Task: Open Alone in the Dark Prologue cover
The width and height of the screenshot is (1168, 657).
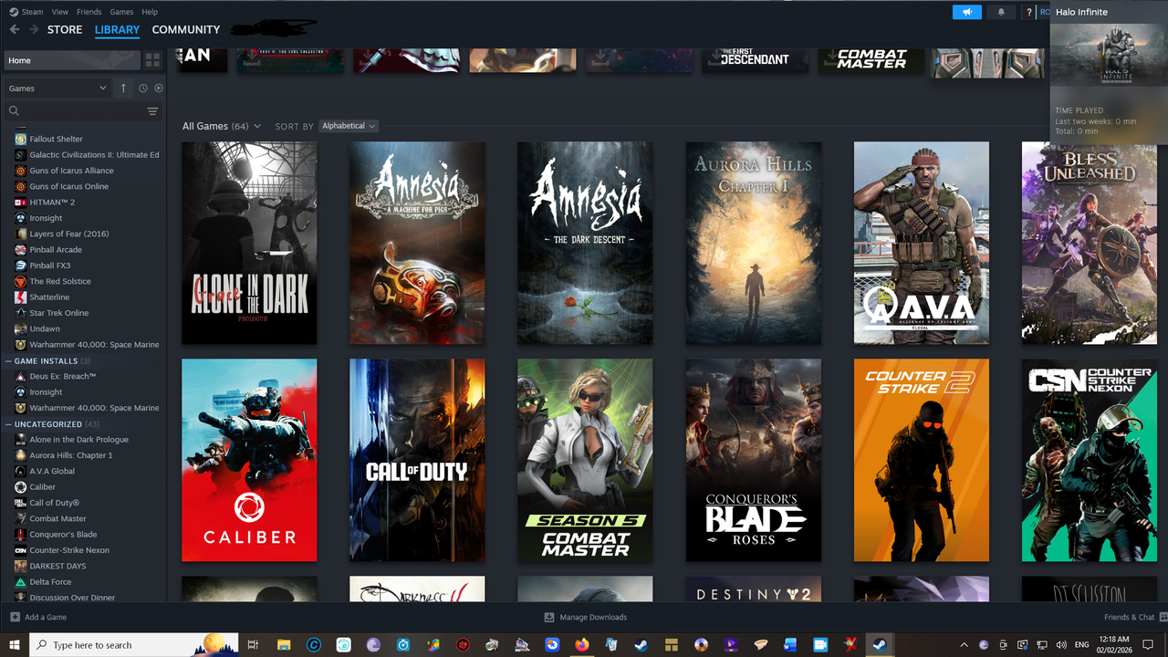Action: click(x=249, y=243)
